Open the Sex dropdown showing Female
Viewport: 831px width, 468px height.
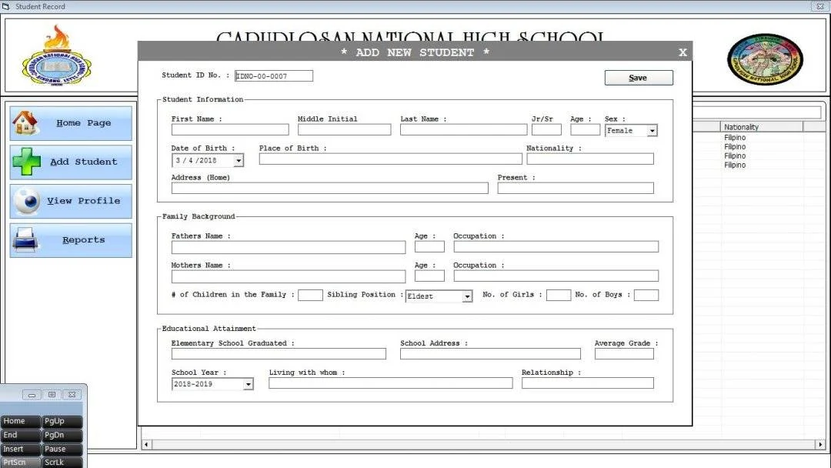click(x=652, y=130)
